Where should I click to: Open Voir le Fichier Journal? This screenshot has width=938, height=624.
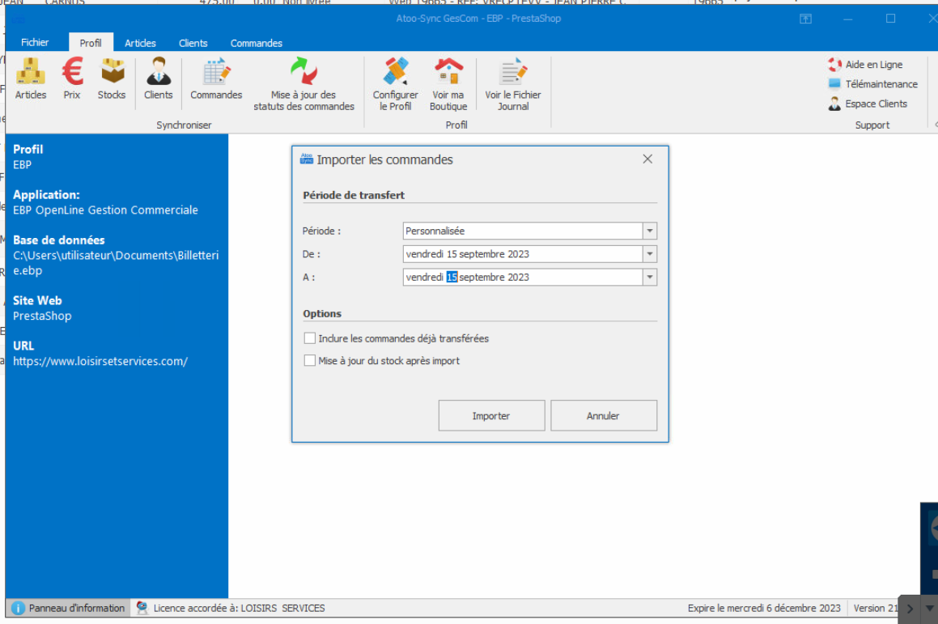pyautogui.click(x=512, y=83)
